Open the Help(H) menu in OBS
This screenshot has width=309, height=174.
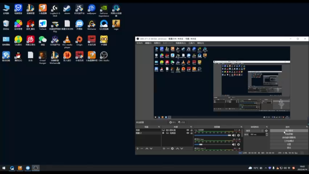(x=200, y=43)
